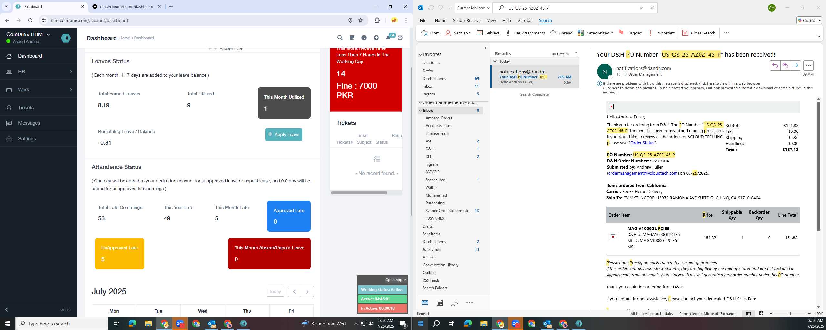Filter by Has Attachments in Outlook
Viewport: 826px width, 330px height.
(525, 33)
